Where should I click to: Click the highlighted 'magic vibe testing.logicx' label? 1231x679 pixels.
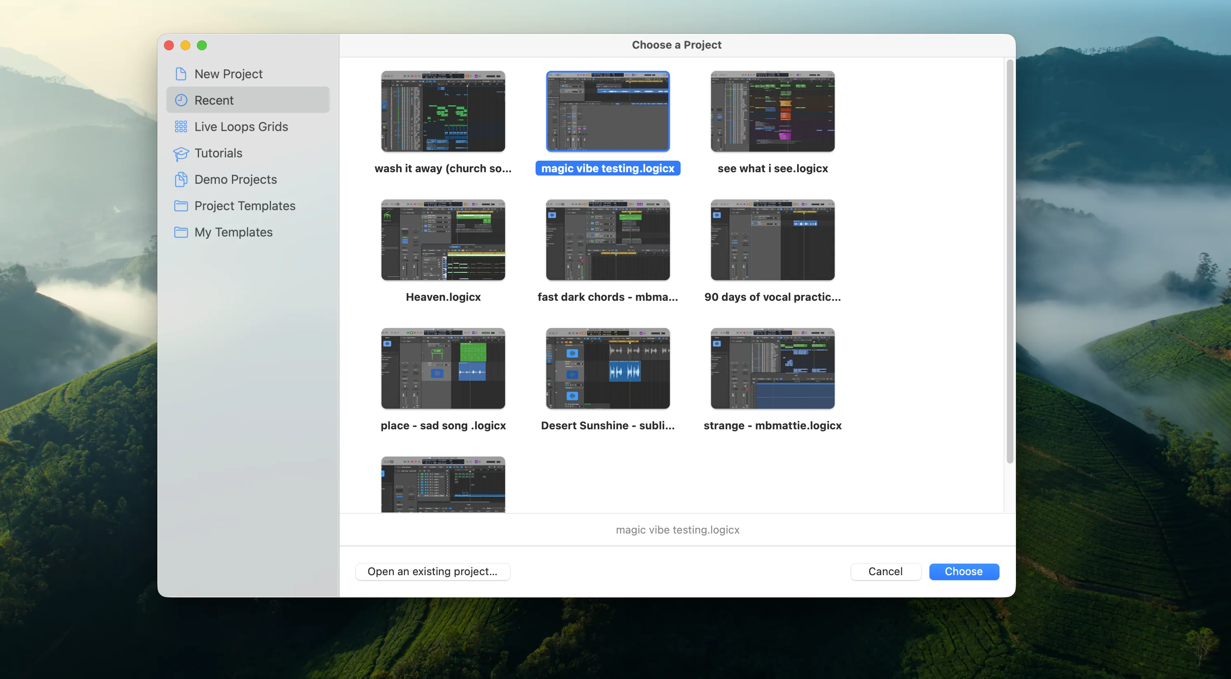[608, 169]
